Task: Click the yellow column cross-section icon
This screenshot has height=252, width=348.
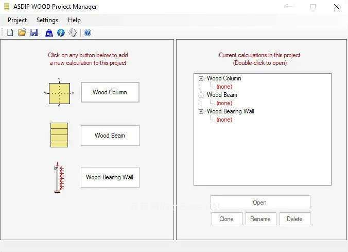Action: click(x=59, y=93)
